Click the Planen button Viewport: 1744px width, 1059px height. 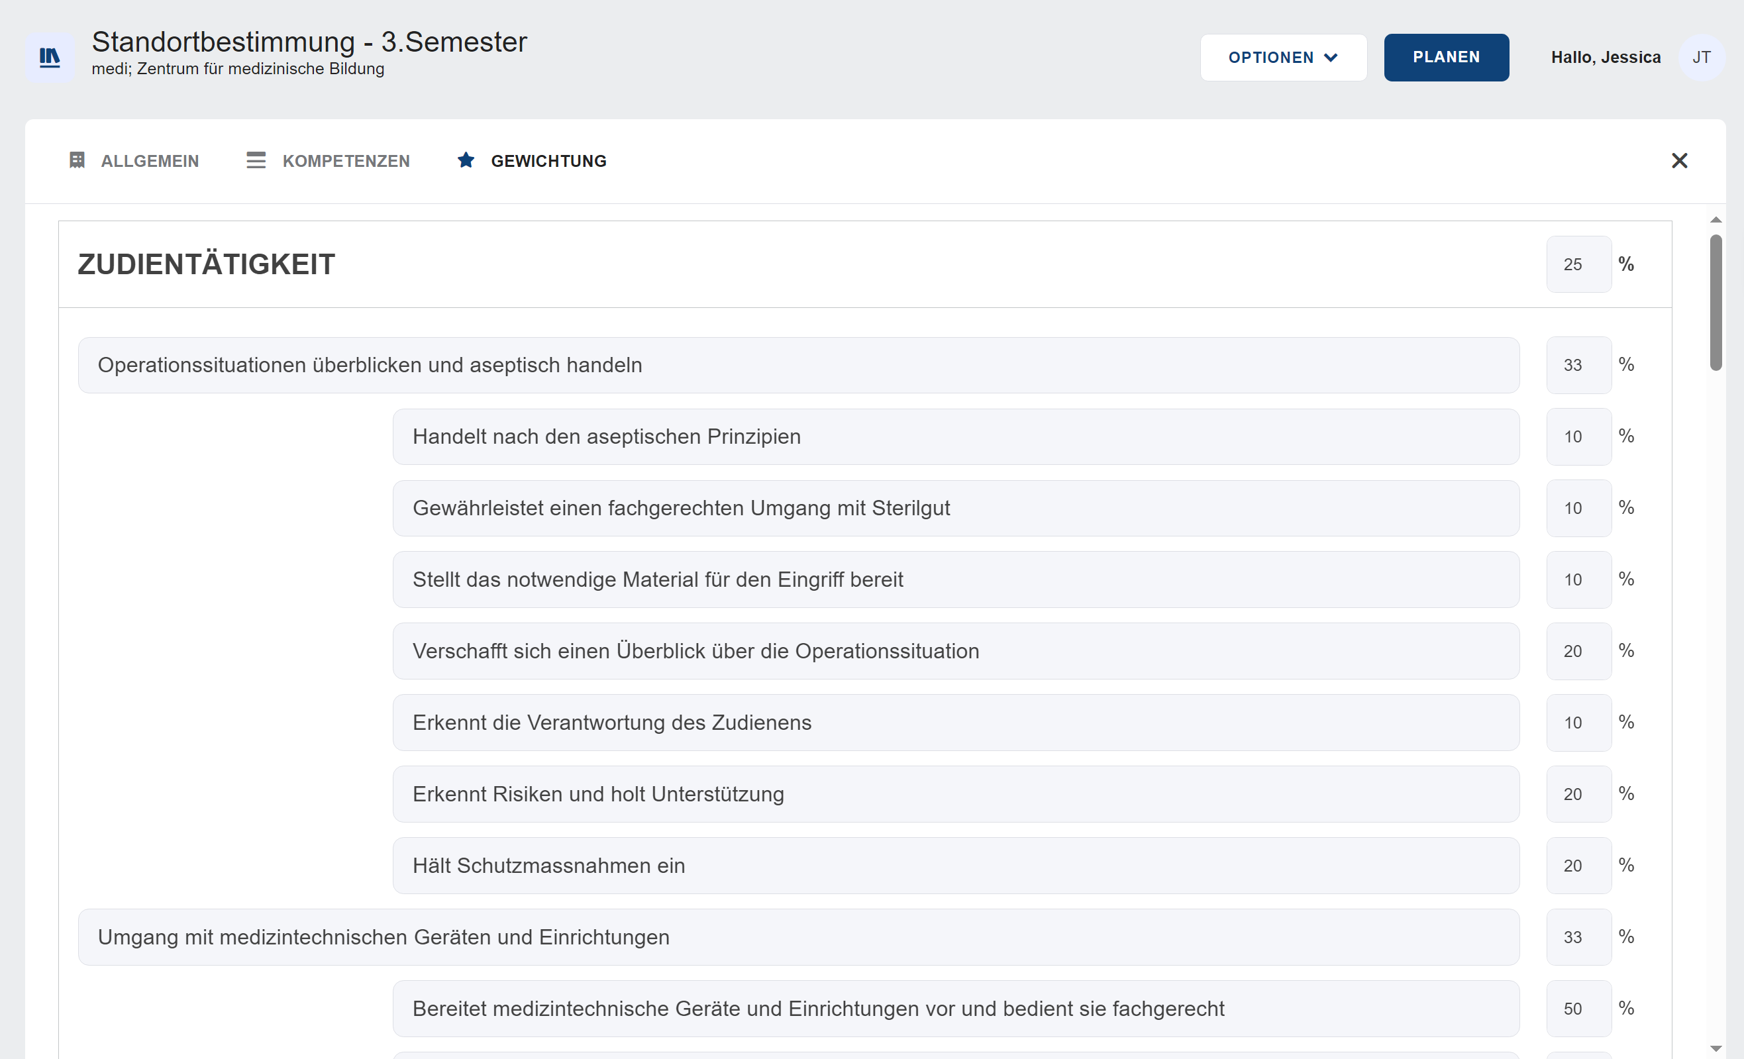coord(1446,58)
